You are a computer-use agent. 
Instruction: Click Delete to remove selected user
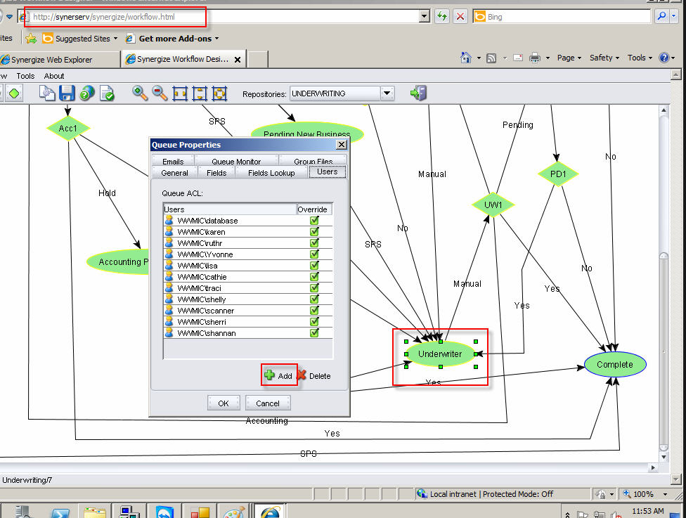coord(314,375)
